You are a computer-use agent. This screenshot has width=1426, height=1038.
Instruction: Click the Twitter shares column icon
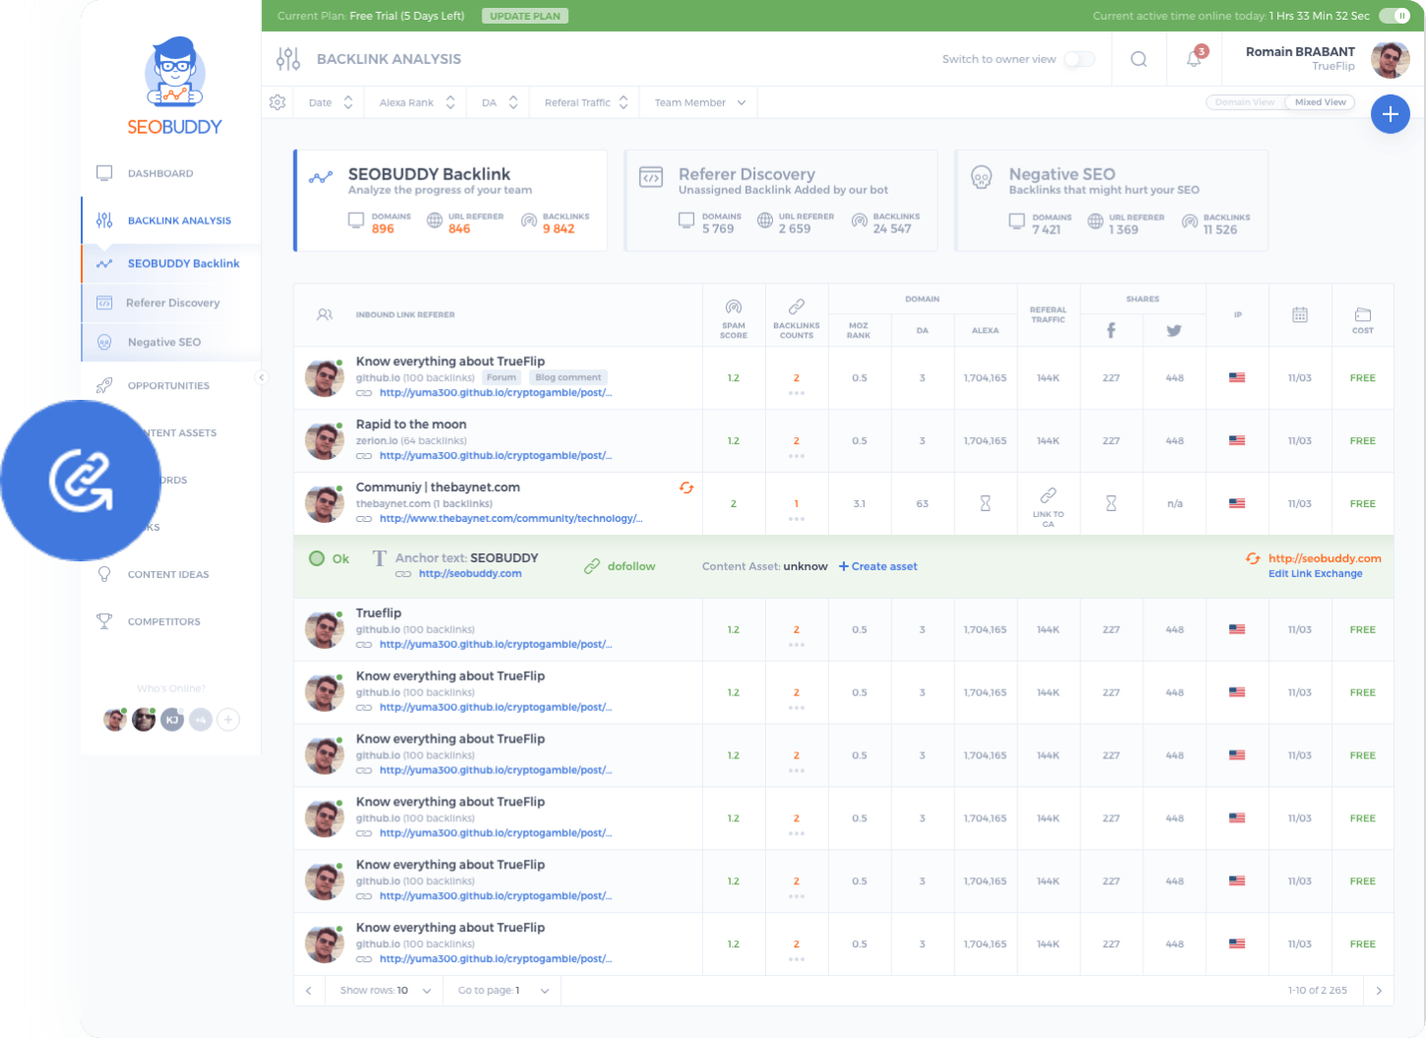(x=1174, y=331)
